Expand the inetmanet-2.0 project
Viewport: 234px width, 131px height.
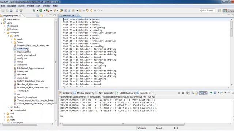pyautogui.click(x=1, y=19)
